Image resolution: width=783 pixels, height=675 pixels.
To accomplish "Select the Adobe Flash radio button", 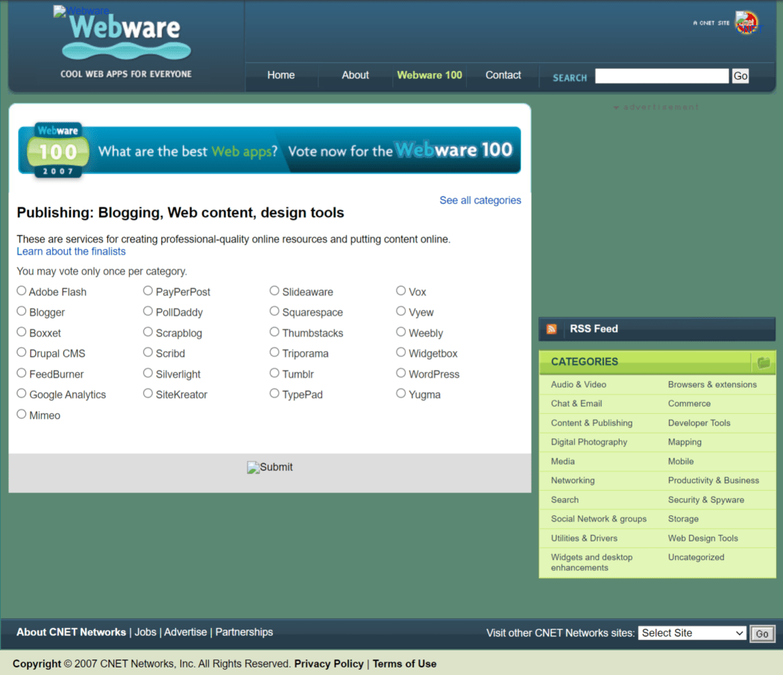I will (x=21, y=291).
